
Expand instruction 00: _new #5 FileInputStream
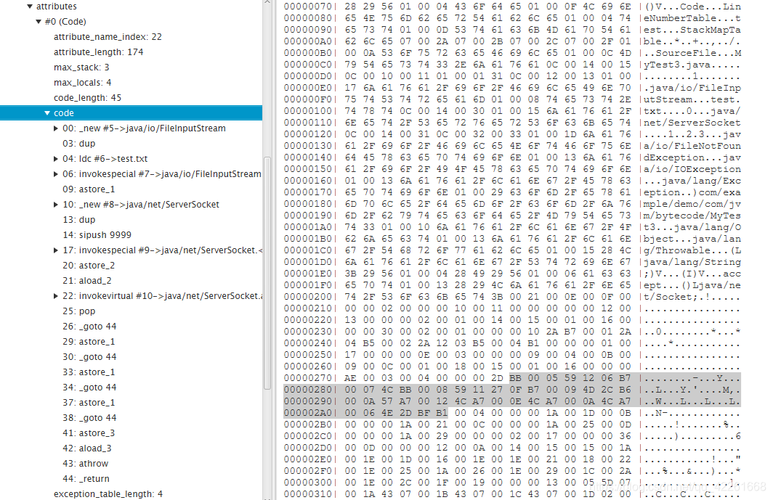point(56,128)
